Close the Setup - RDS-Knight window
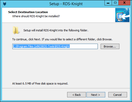 point(124,3)
